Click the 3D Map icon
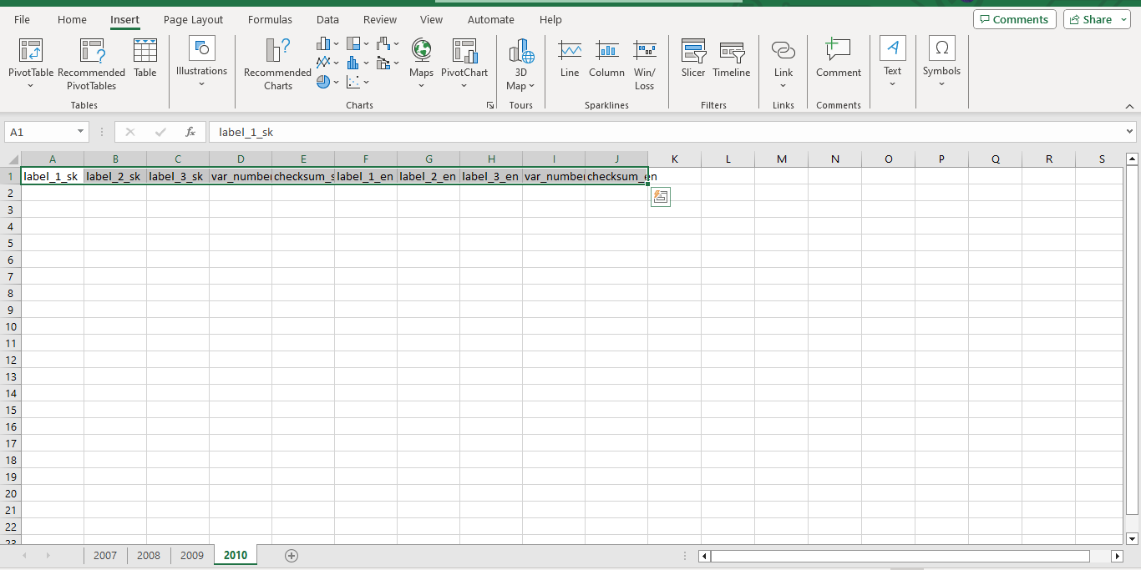The height and width of the screenshot is (570, 1141). [x=521, y=52]
